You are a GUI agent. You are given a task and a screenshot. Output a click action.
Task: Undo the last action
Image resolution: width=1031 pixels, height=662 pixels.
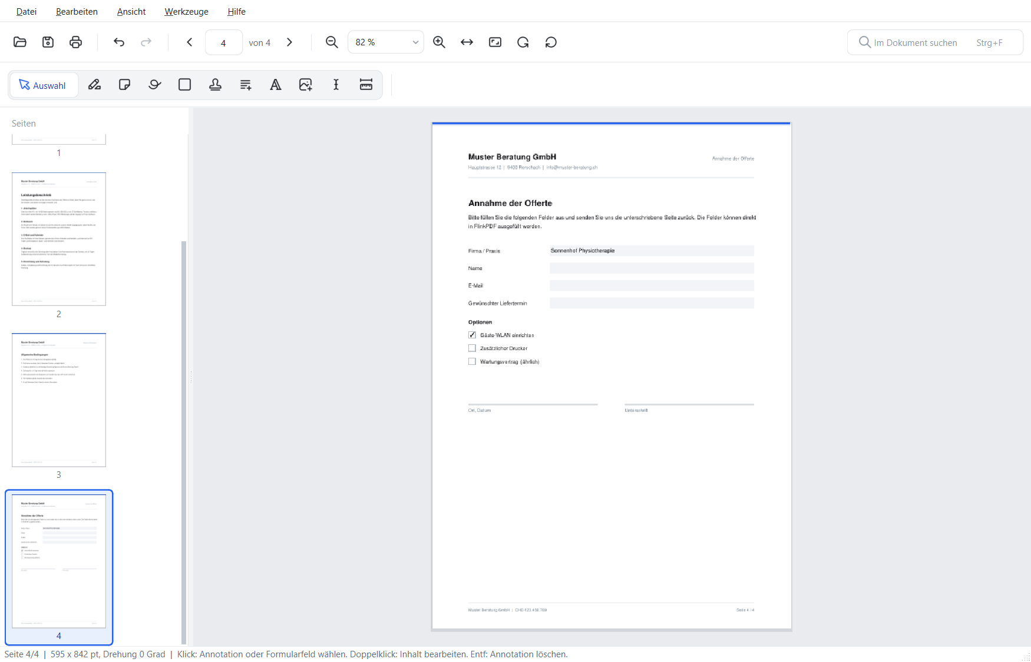pos(119,42)
